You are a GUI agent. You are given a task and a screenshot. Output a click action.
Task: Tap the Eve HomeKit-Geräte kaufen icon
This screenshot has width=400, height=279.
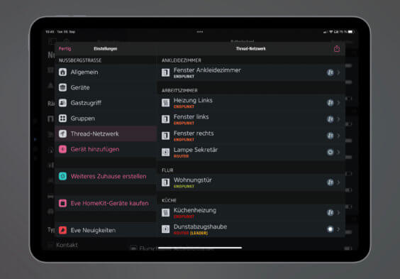click(x=62, y=203)
